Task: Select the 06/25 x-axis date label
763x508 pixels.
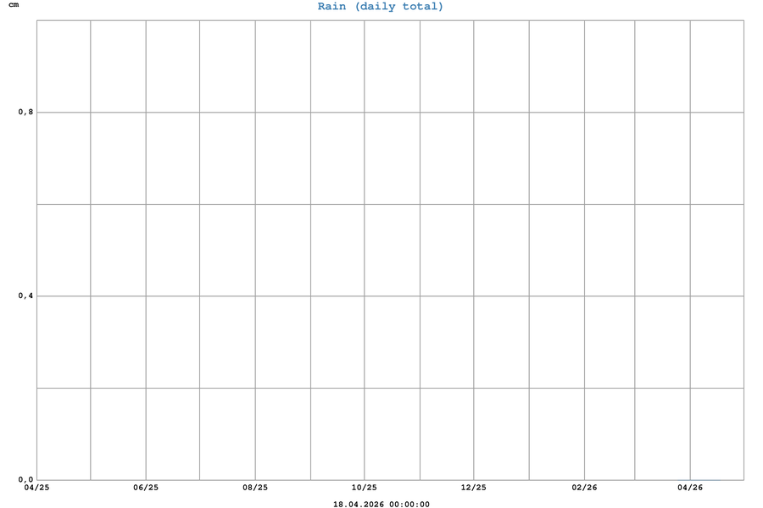Action: click(146, 488)
